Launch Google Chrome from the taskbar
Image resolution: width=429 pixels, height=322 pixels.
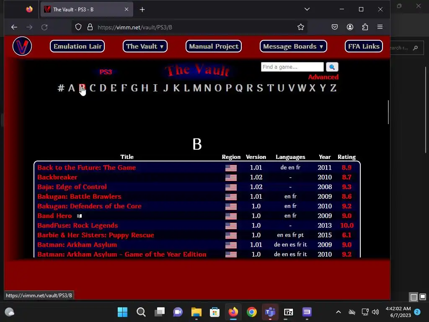pos(252,312)
